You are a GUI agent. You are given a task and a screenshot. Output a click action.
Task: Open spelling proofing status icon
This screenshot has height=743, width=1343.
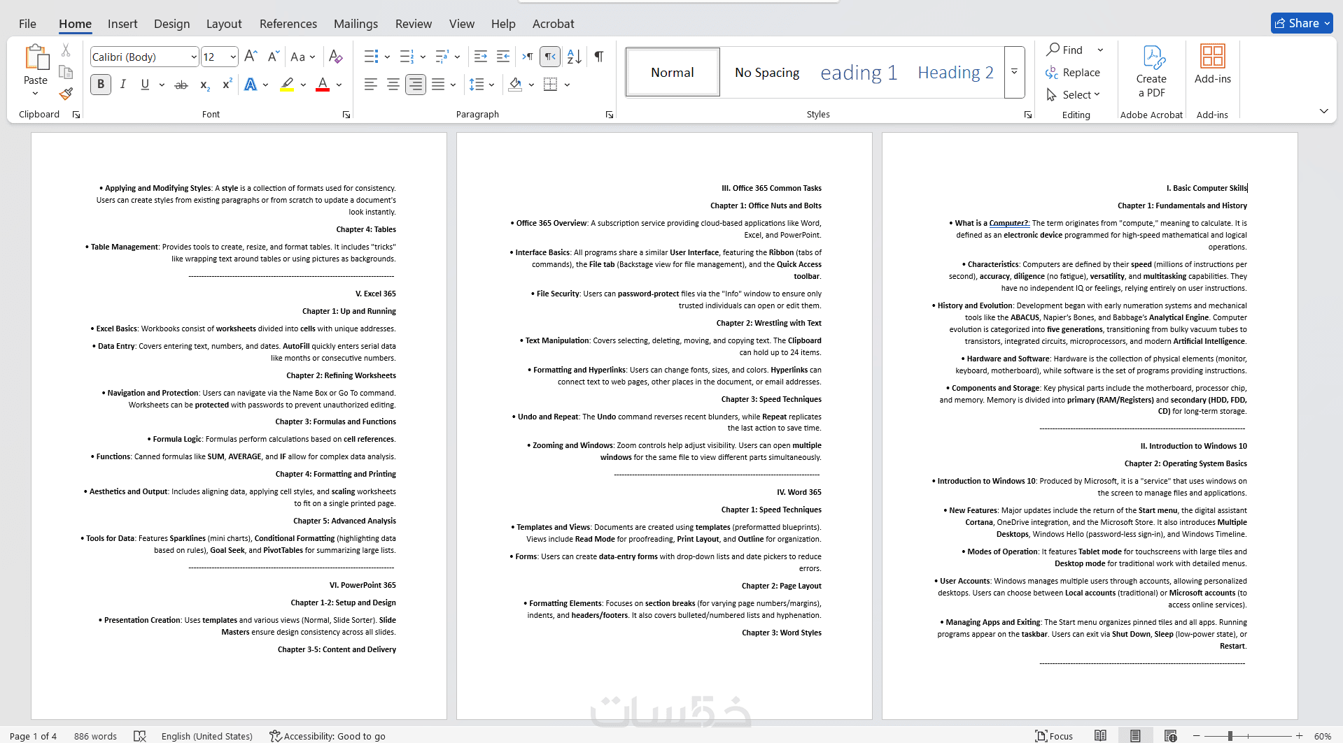[x=140, y=736]
